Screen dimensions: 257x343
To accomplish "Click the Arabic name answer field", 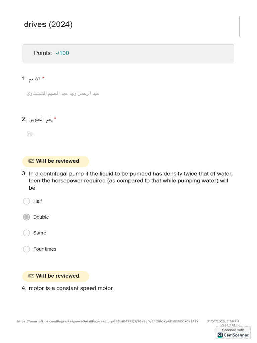I will click(63, 93).
